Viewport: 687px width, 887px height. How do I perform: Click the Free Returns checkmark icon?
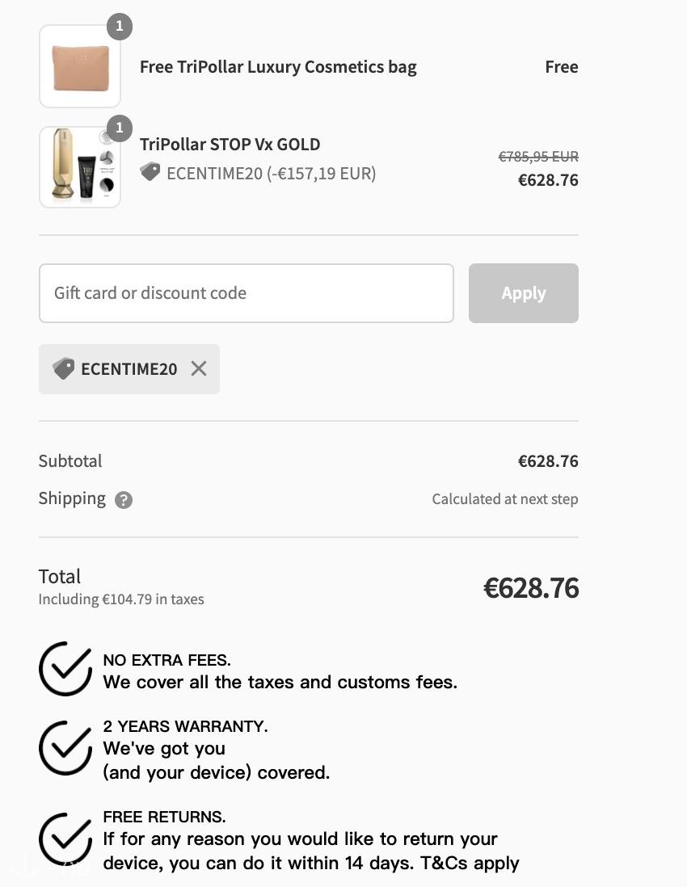(x=65, y=839)
